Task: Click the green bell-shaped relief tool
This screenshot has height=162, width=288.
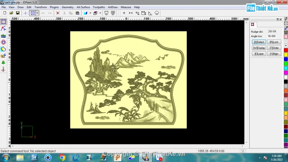Action: (x=4, y=62)
